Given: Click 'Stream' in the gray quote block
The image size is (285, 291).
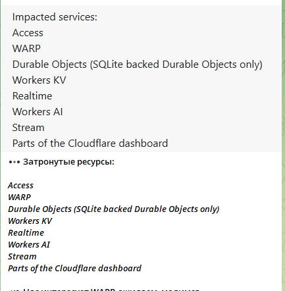Looking at the screenshot, I should (x=28, y=128).
